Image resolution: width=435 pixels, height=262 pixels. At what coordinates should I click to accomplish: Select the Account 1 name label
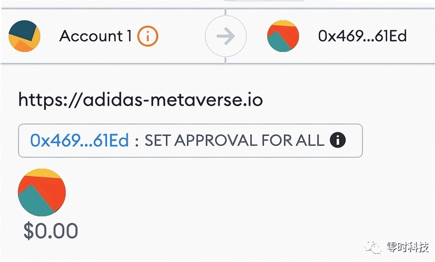[x=96, y=36]
